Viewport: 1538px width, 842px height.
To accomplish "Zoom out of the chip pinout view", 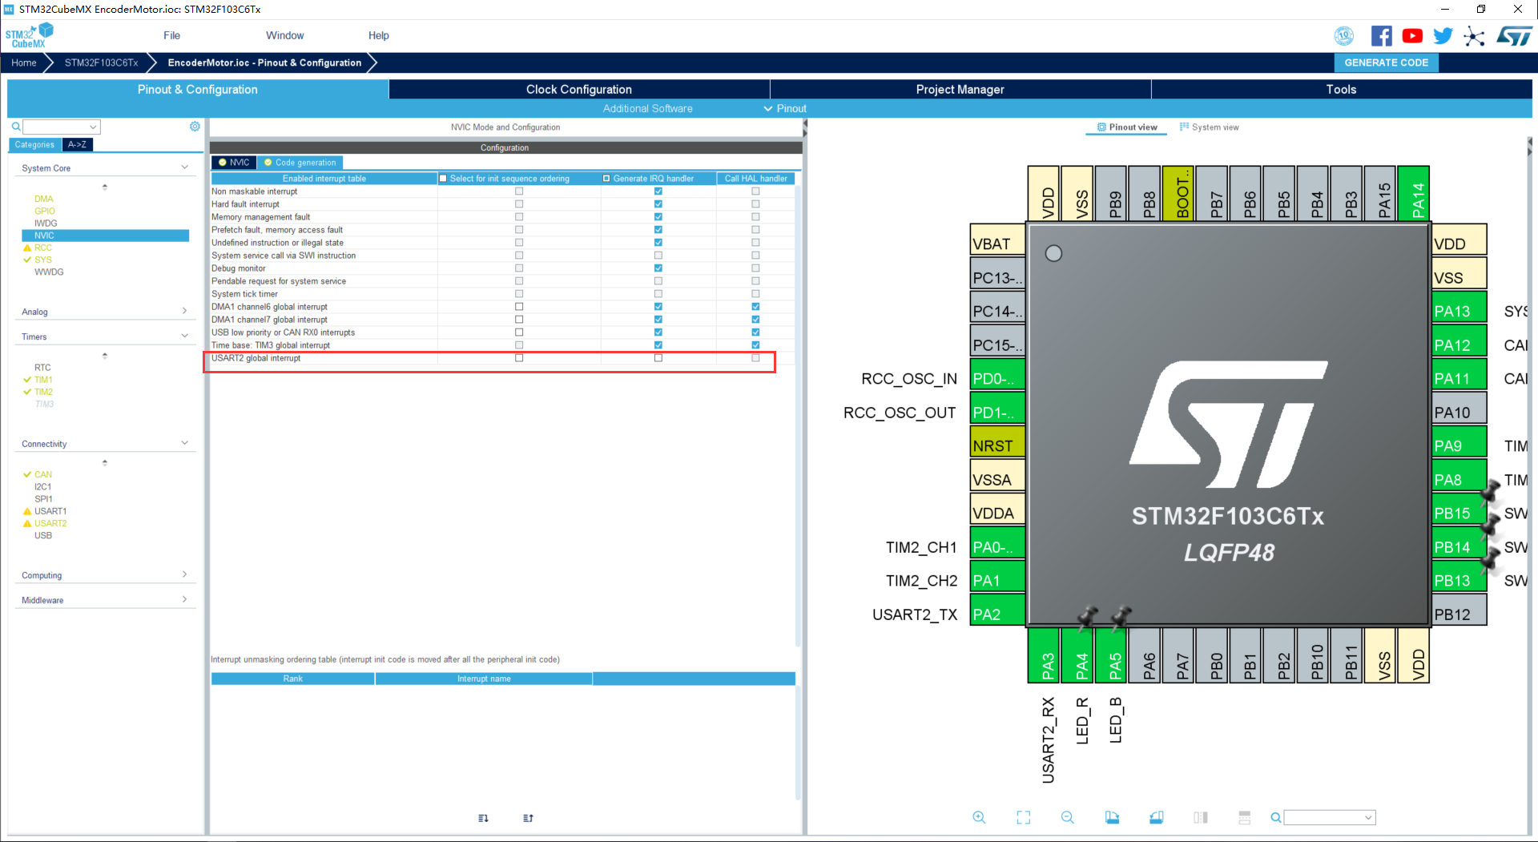I will (1067, 817).
